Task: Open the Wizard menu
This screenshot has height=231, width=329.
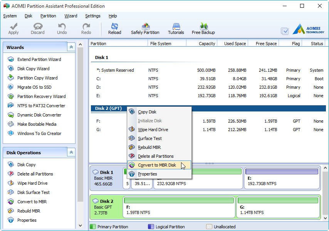Action: click(x=71, y=16)
